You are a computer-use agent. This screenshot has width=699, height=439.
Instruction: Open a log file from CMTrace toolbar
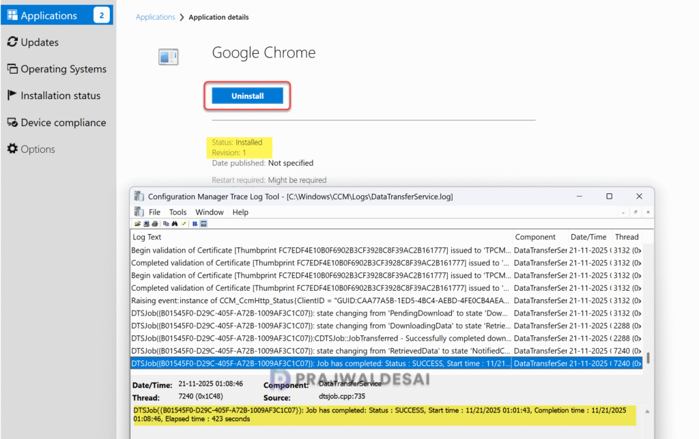[x=138, y=224]
